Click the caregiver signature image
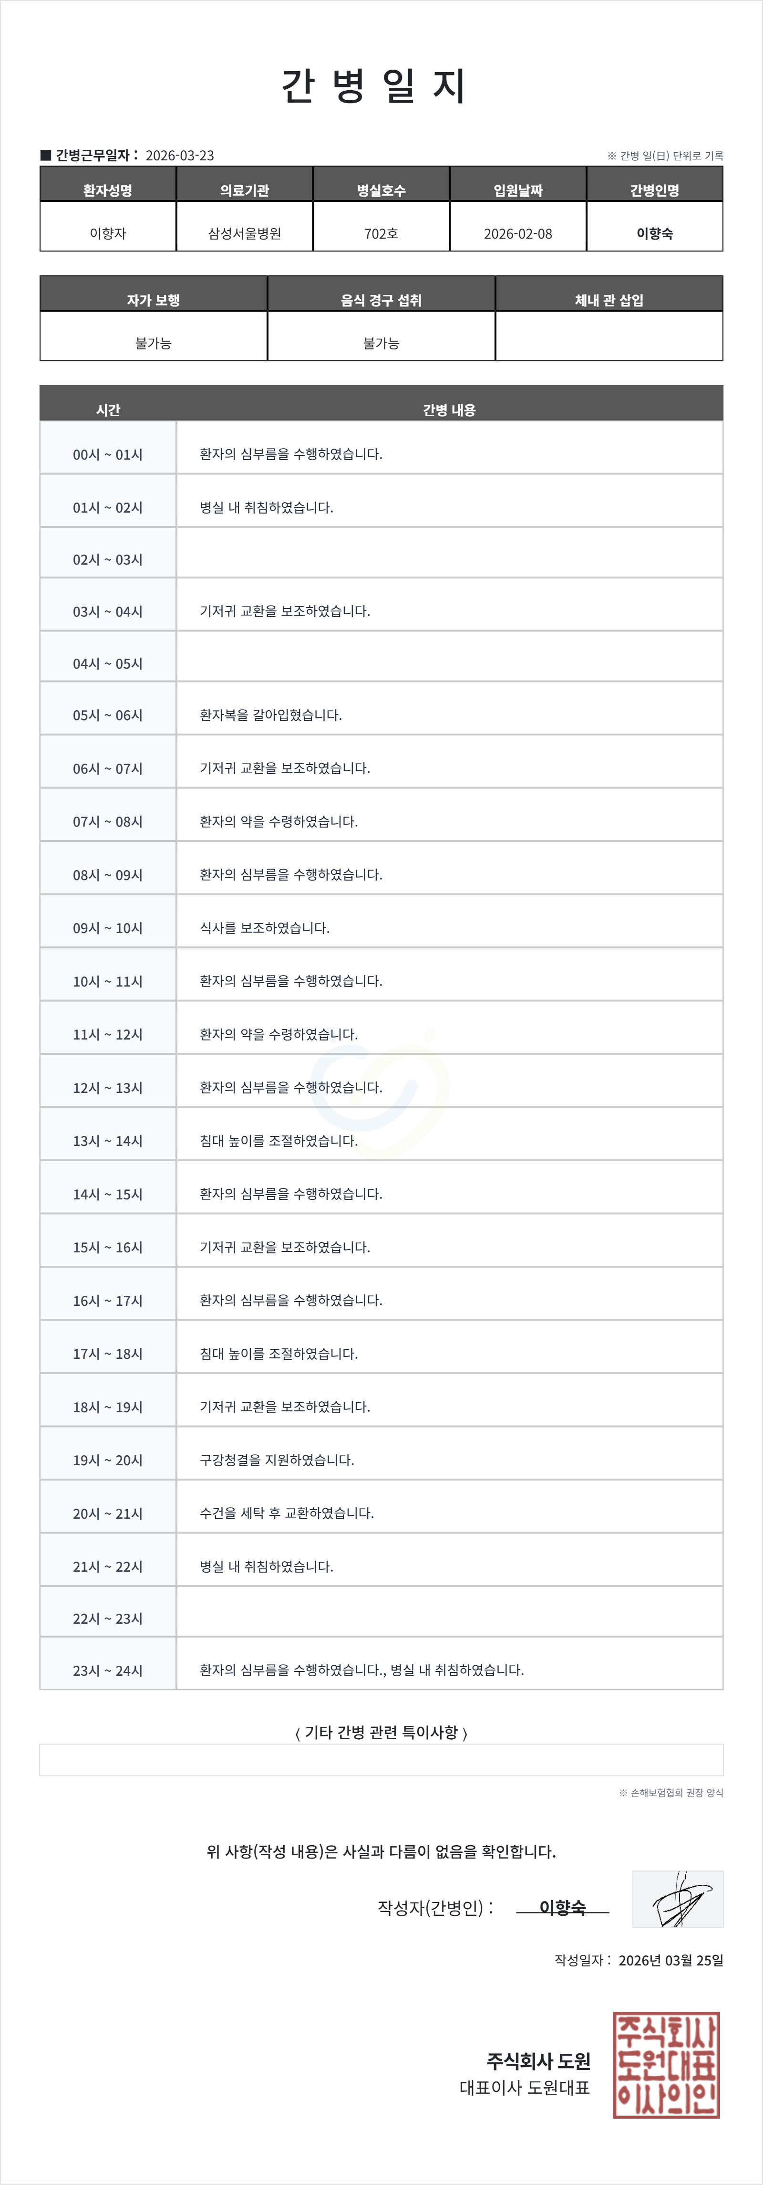763x2185 pixels. tap(677, 1899)
